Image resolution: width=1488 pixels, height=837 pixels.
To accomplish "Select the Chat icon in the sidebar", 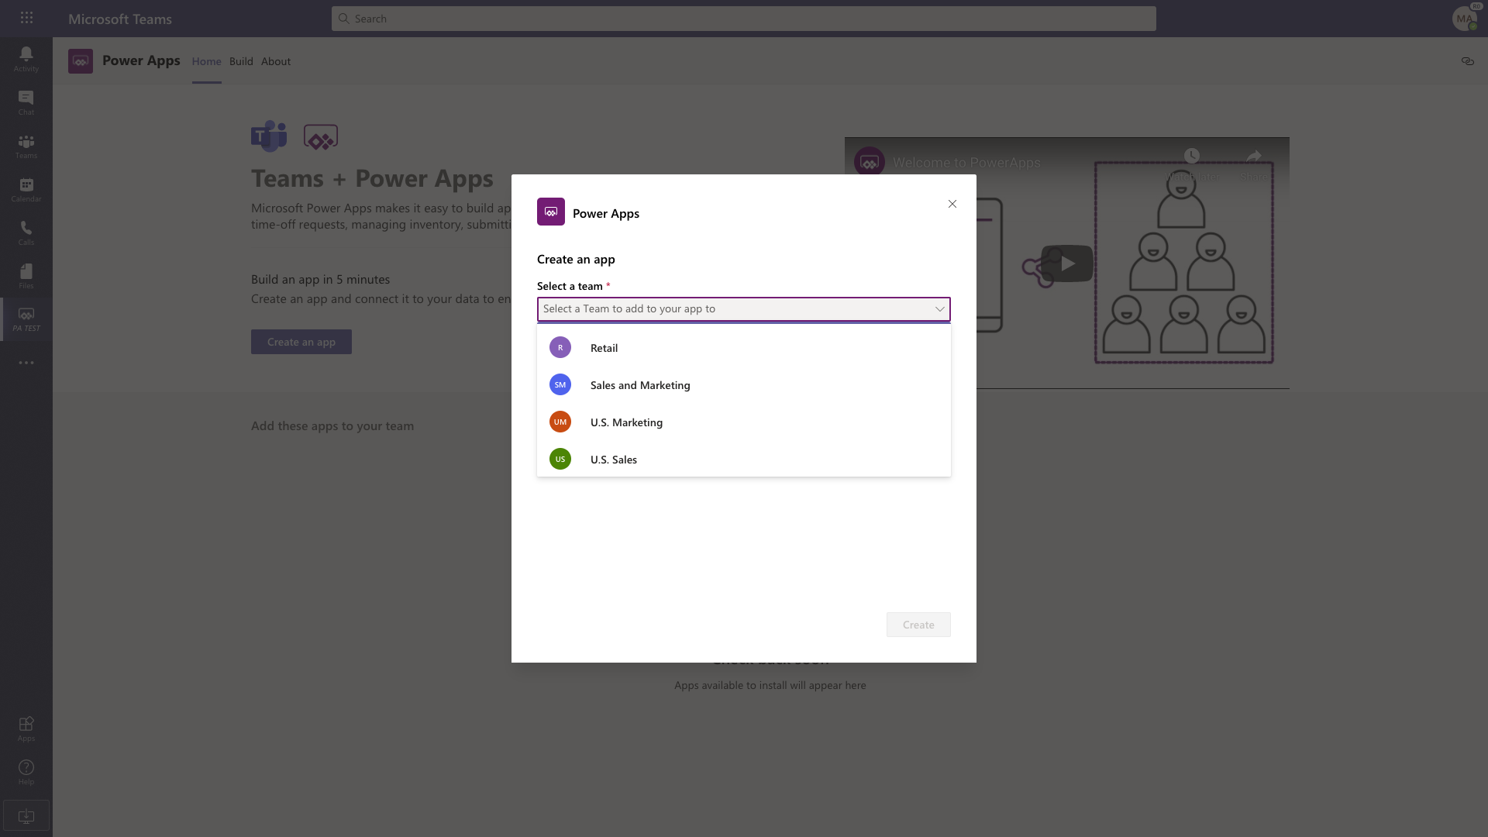I will (26, 102).
